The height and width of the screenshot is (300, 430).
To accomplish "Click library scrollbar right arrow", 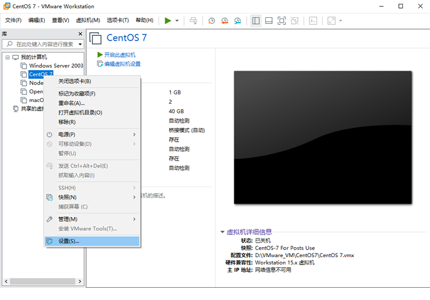I will [x=80, y=282].
